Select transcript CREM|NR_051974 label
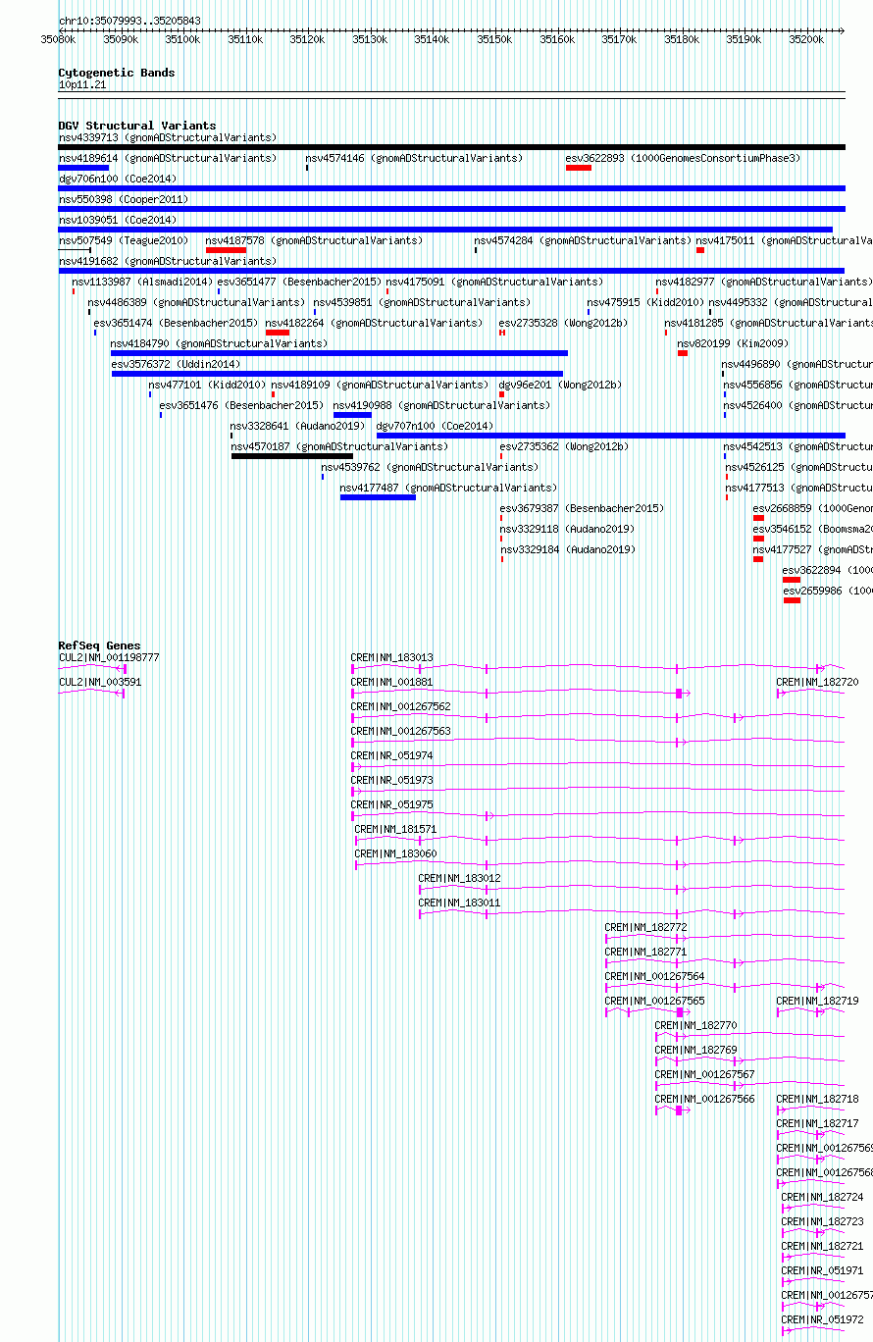 (392, 755)
